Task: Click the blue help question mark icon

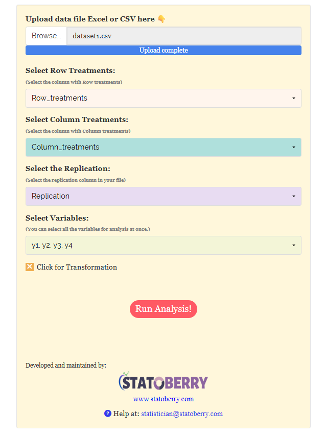Action: coord(108,414)
